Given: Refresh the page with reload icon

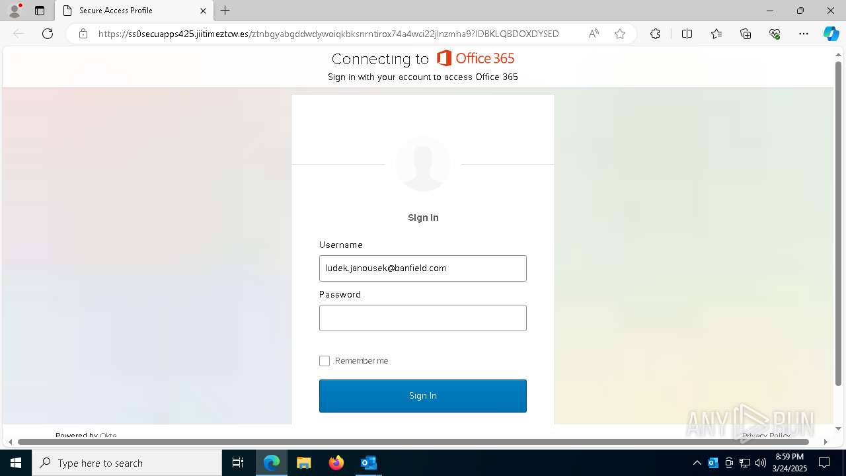Looking at the screenshot, I should pos(48,34).
